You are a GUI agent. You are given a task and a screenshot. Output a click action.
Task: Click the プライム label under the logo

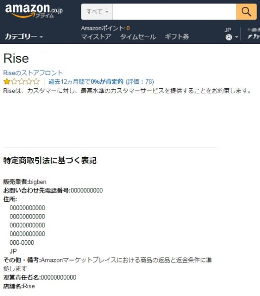(45, 16)
